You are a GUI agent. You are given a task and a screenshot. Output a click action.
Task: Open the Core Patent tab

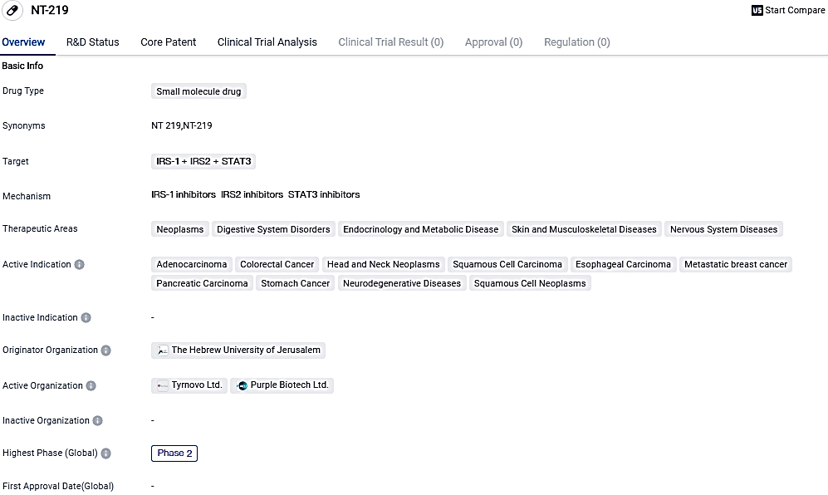[169, 42]
